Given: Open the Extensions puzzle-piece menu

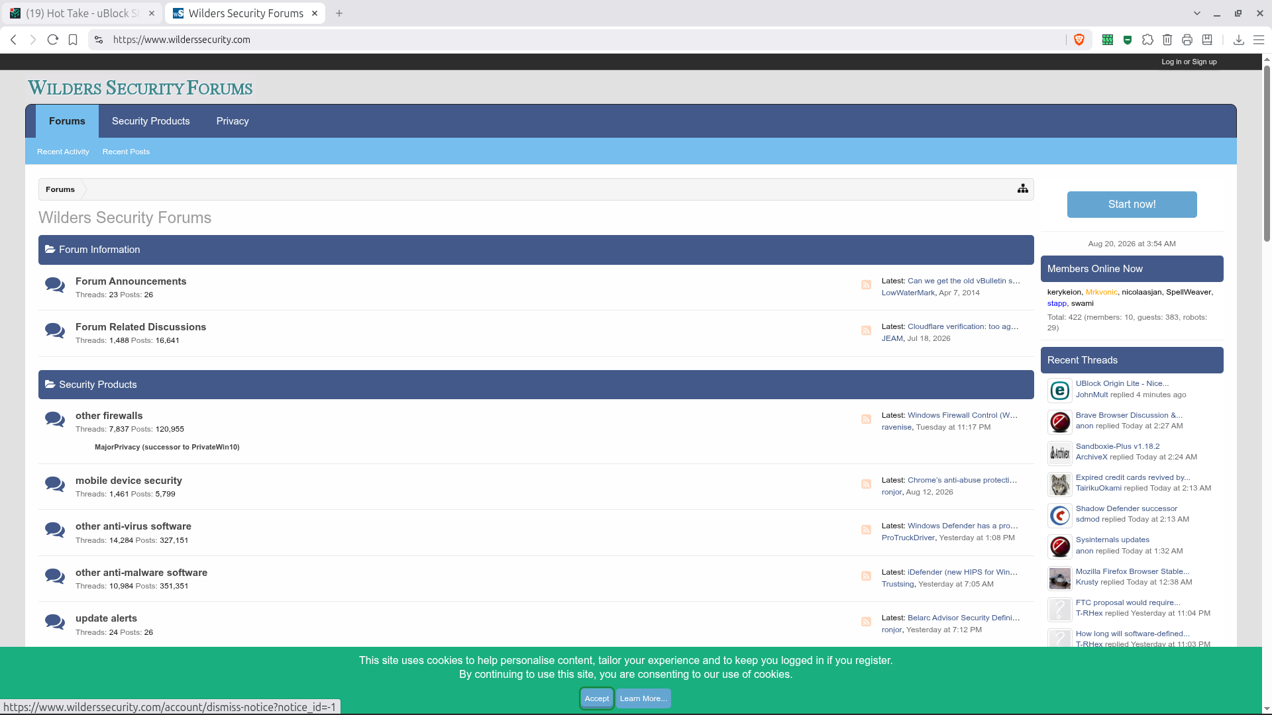Looking at the screenshot, I should [1147, 40].
